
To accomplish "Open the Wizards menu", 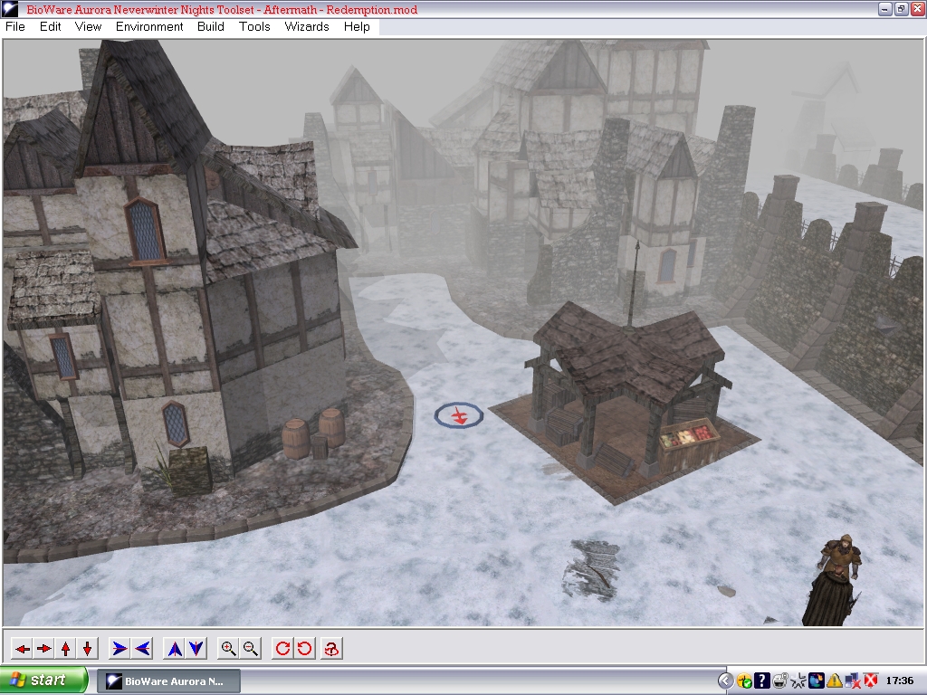I will point(307,26).
